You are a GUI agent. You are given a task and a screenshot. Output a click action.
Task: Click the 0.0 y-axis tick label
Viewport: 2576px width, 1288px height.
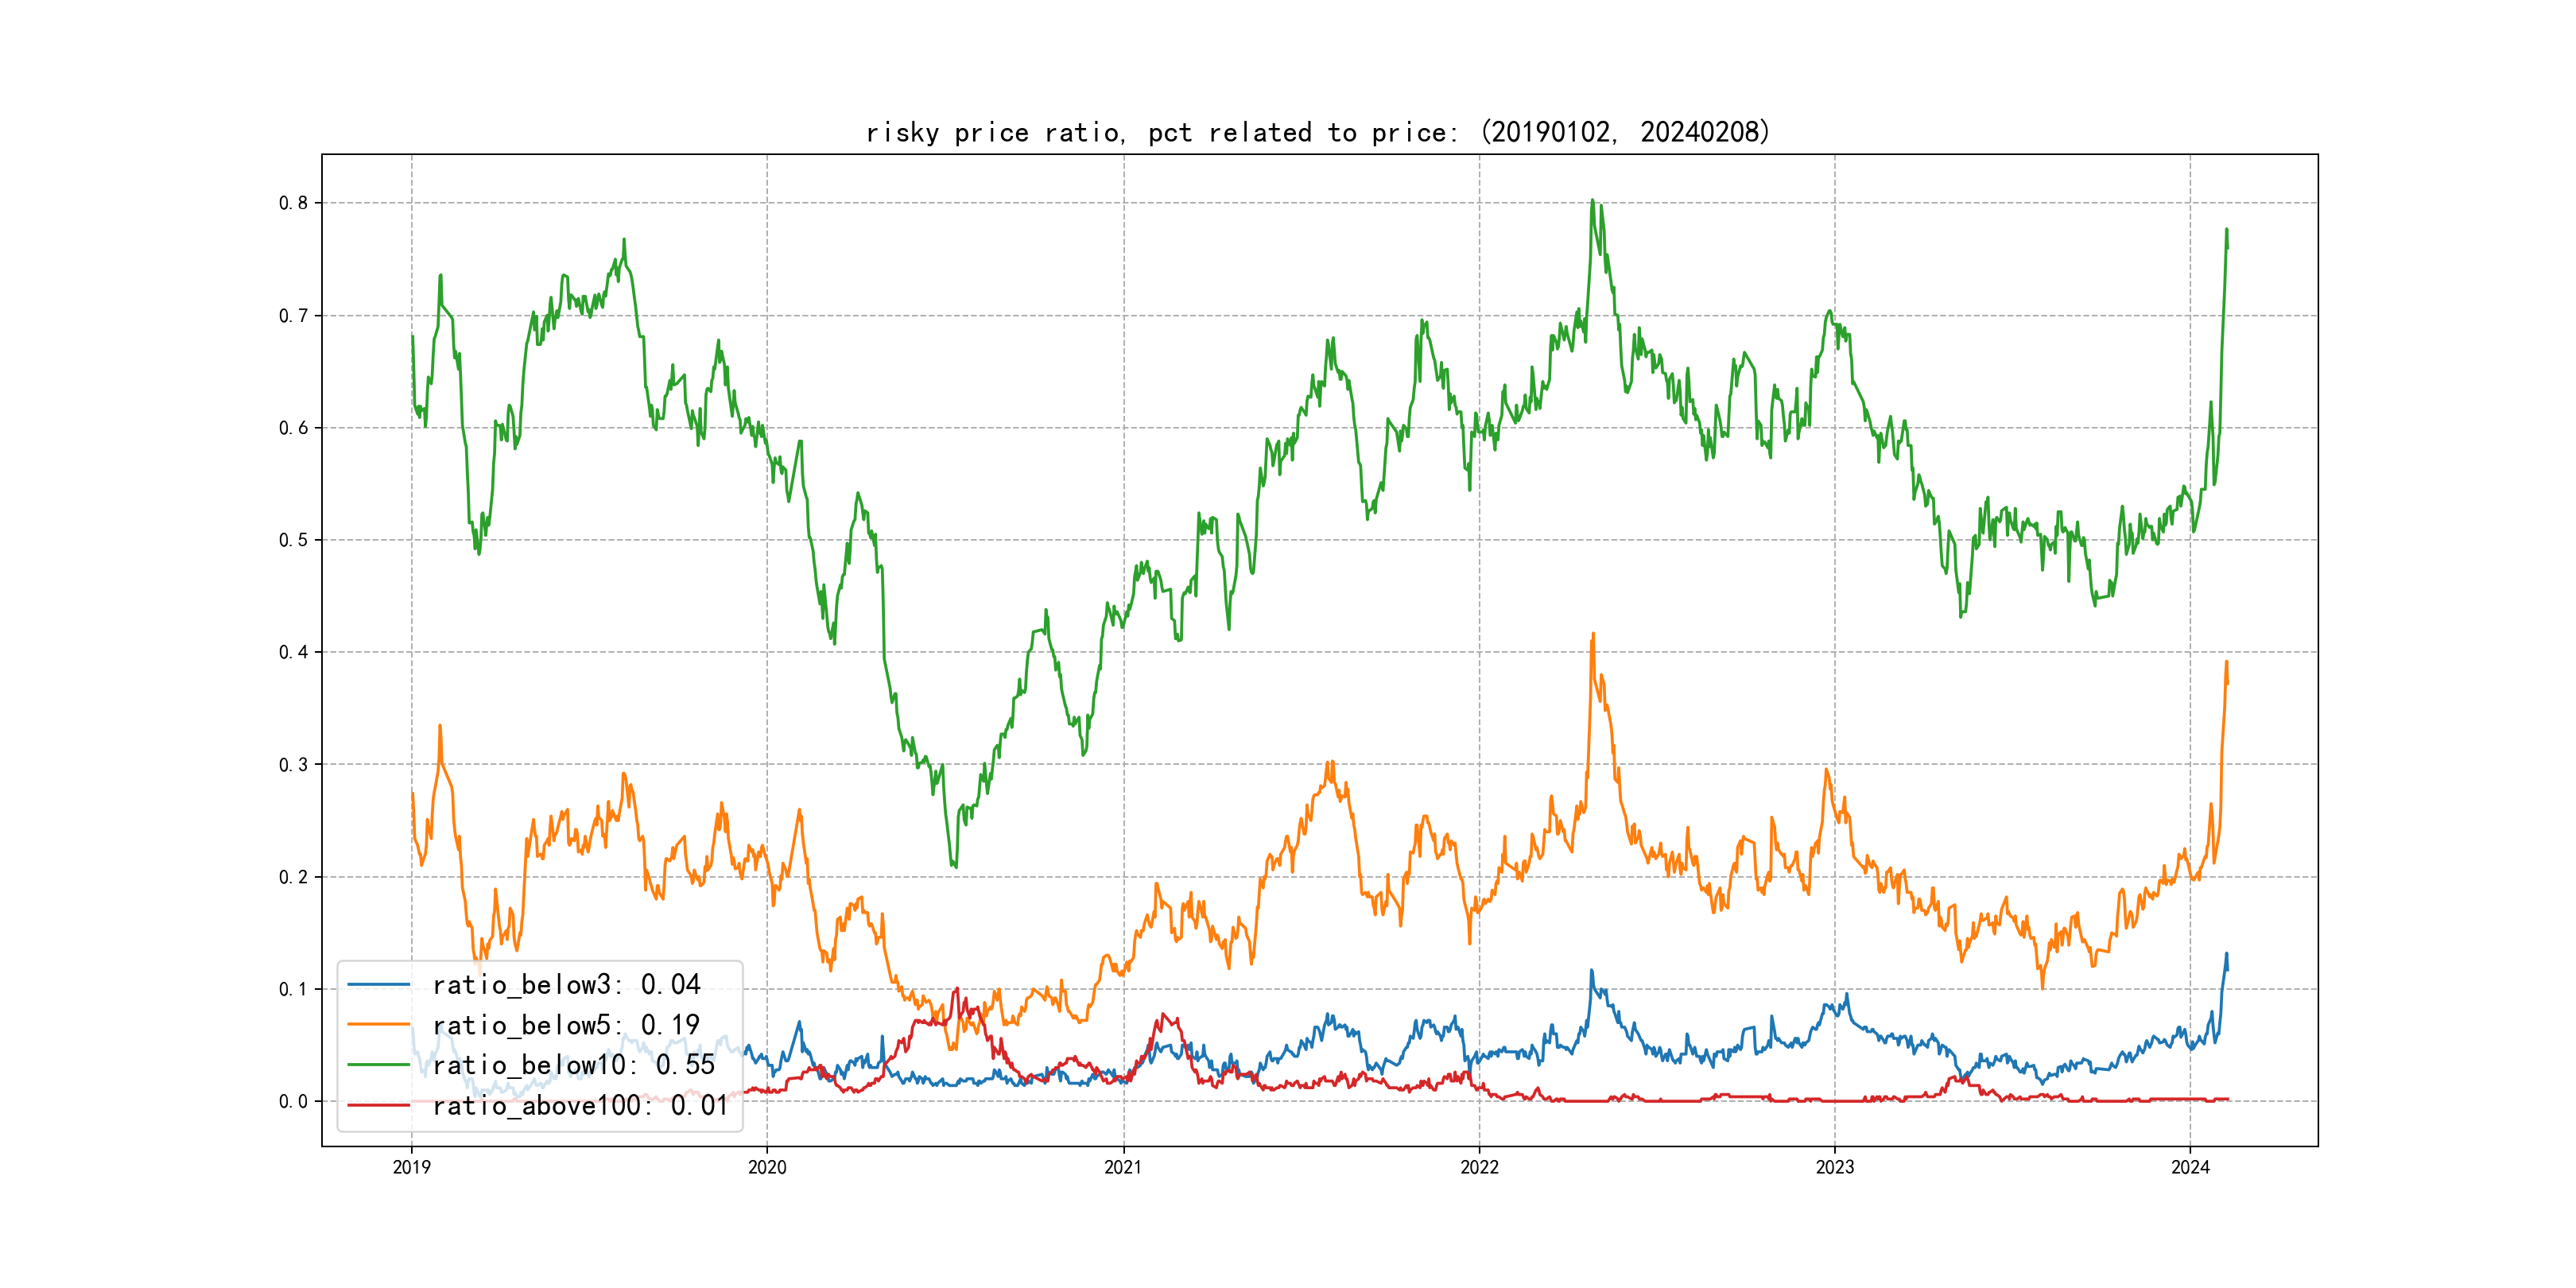coord(293,1101)
